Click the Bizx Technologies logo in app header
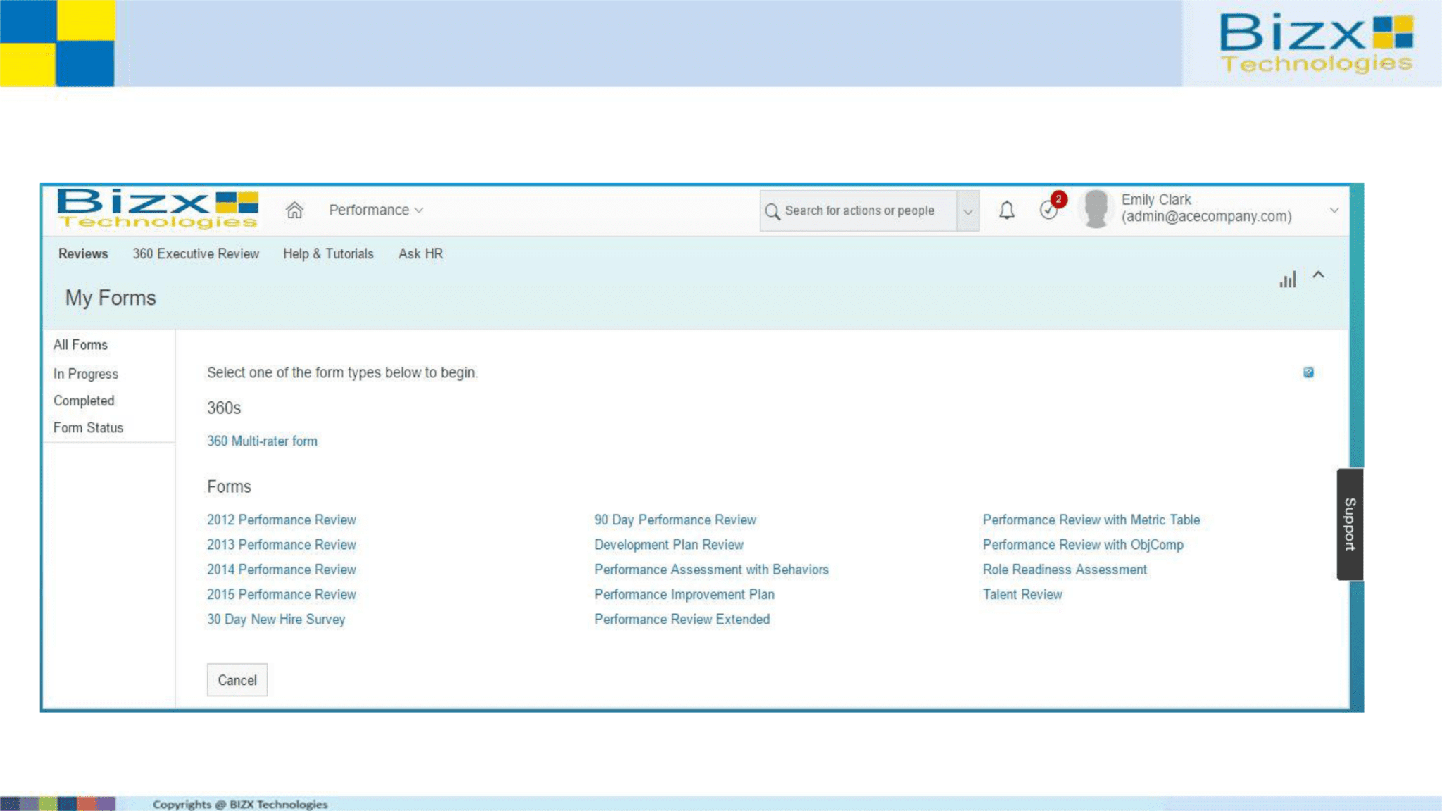1442x811 pixels. (x=158, y=209)
